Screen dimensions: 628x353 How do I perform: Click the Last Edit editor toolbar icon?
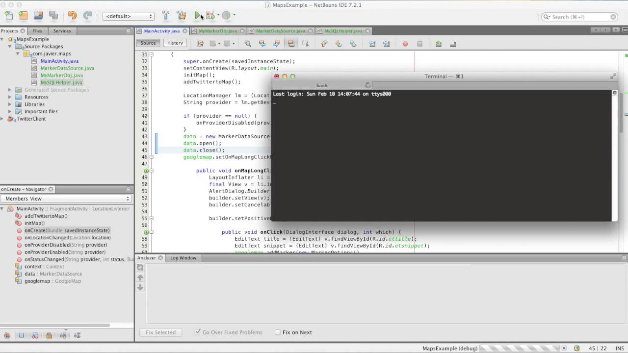click(200, 44)
